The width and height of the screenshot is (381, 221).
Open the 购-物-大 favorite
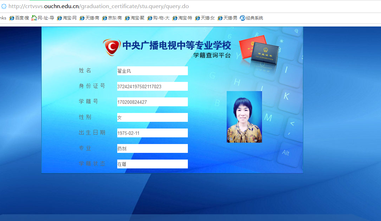pos(158,18)
